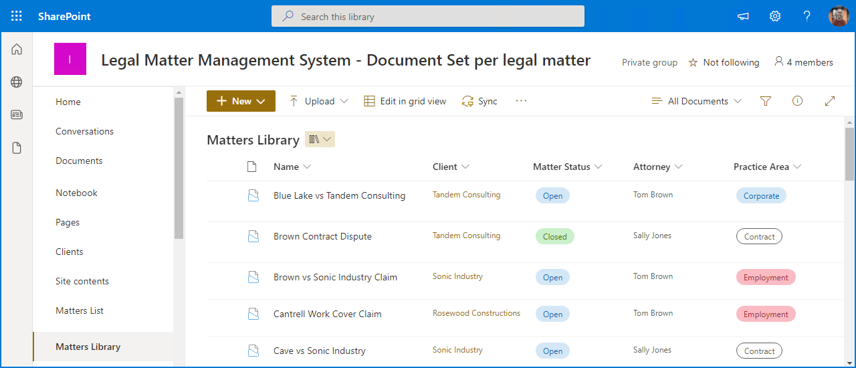Go to Documents in navigation
The height and width of the screenshot is (368, 856).
79,161
